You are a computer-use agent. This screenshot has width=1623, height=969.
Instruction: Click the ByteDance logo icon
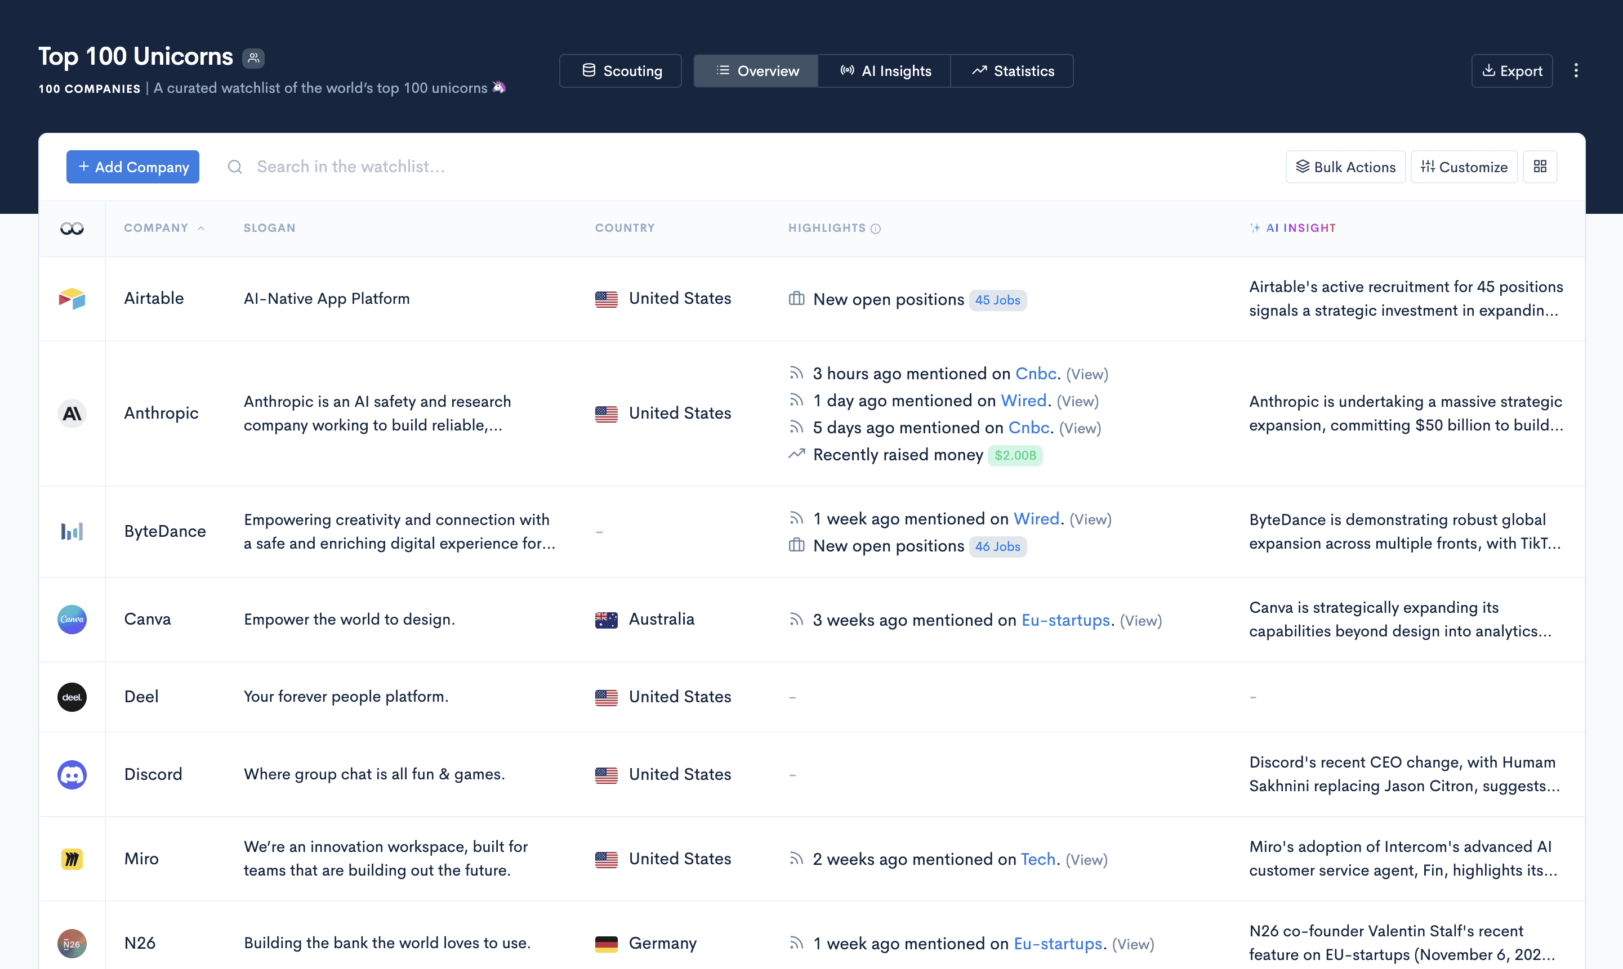tap(72, 531)
